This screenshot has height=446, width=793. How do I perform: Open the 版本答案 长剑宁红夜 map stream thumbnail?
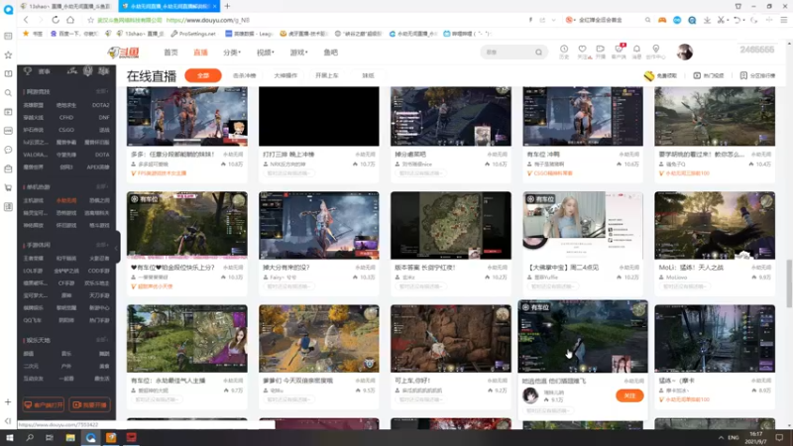click(x=451, y=225)
